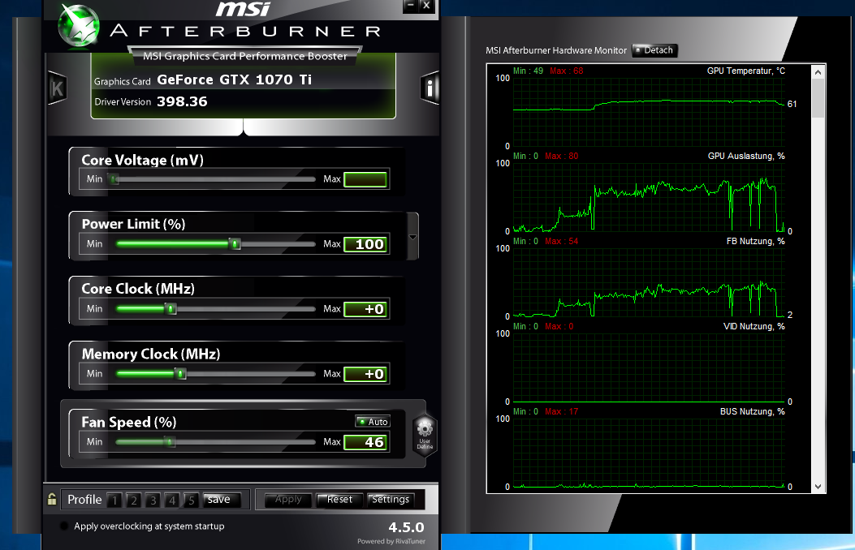Screen dimensions: 855x550
Task: Select profile slot 2
Action: [134, 500]
